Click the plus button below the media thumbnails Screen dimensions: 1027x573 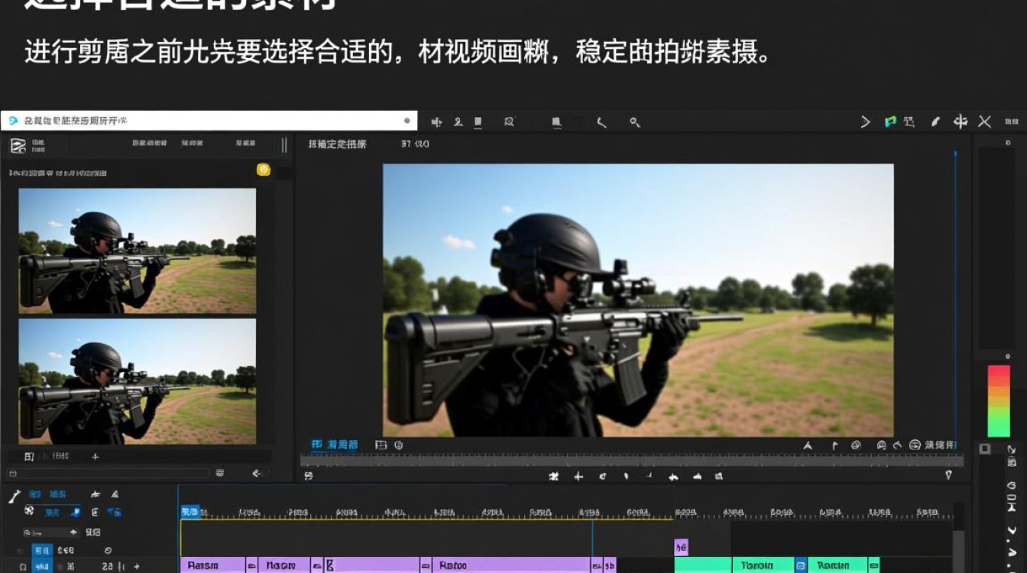96,456
